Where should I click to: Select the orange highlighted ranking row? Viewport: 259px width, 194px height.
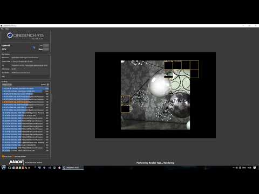pyautogui.click(x=25, y=102)
